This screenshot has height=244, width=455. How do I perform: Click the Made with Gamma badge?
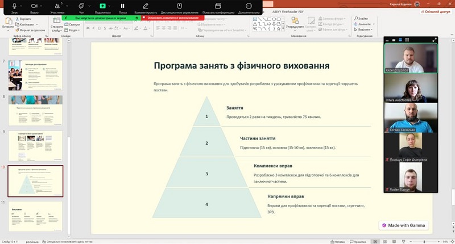(404, 225)
